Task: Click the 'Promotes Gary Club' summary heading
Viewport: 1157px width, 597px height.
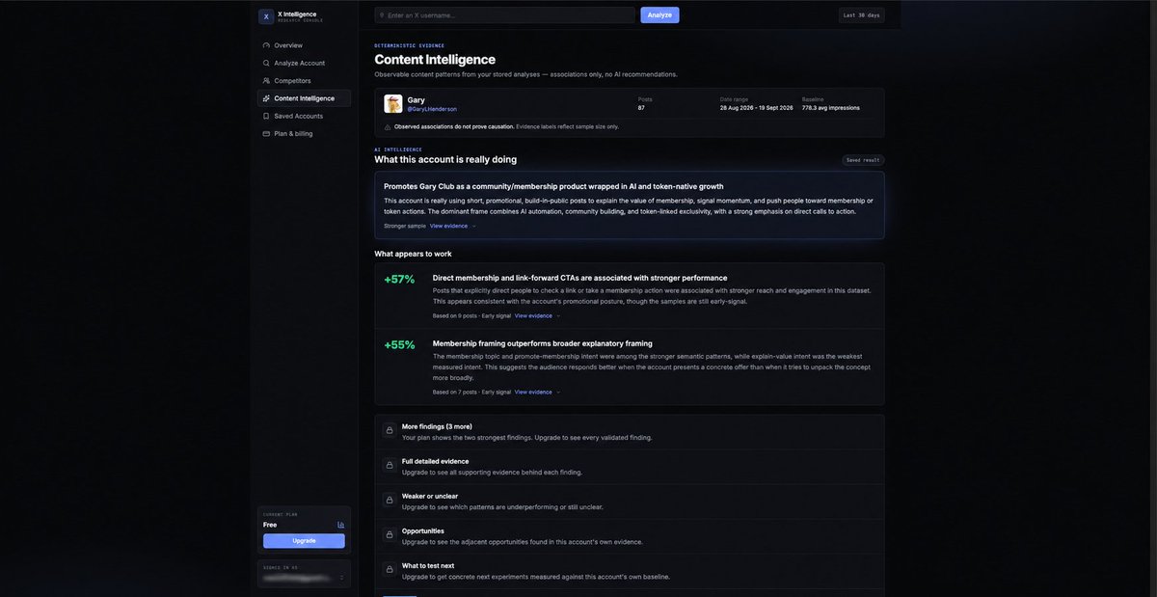Action: [x=554, y=186]
